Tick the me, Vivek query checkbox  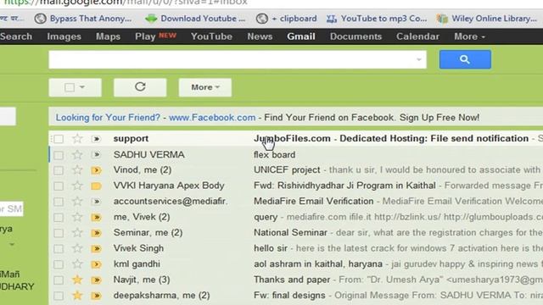coord(59,217)
